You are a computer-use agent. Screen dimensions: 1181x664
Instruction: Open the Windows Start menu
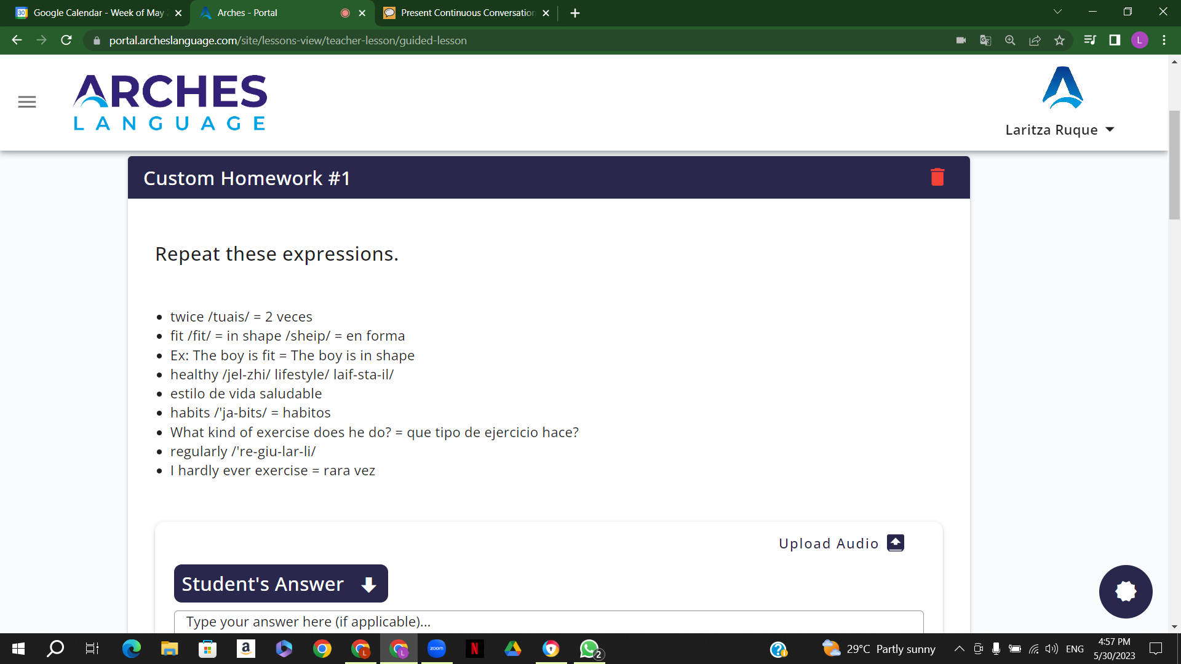click(18, 649)
